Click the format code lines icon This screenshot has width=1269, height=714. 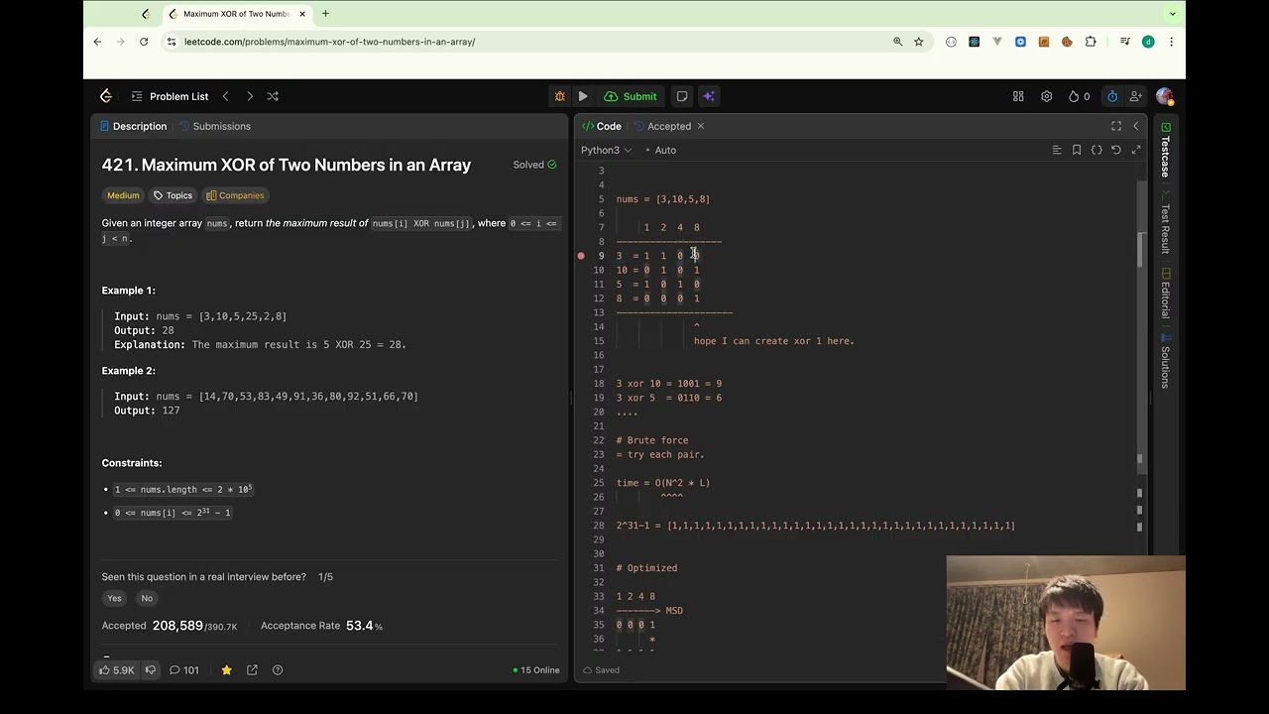click(1057, 150)
